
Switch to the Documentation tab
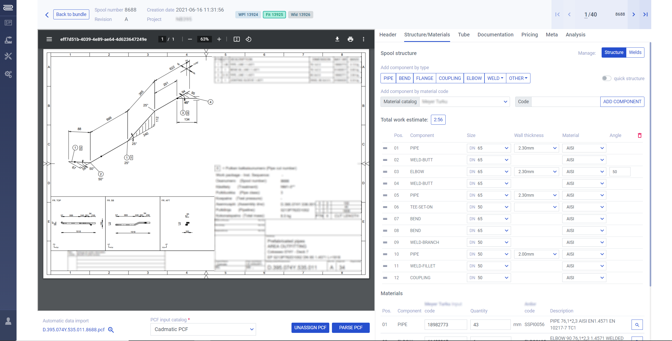(495, 35)
